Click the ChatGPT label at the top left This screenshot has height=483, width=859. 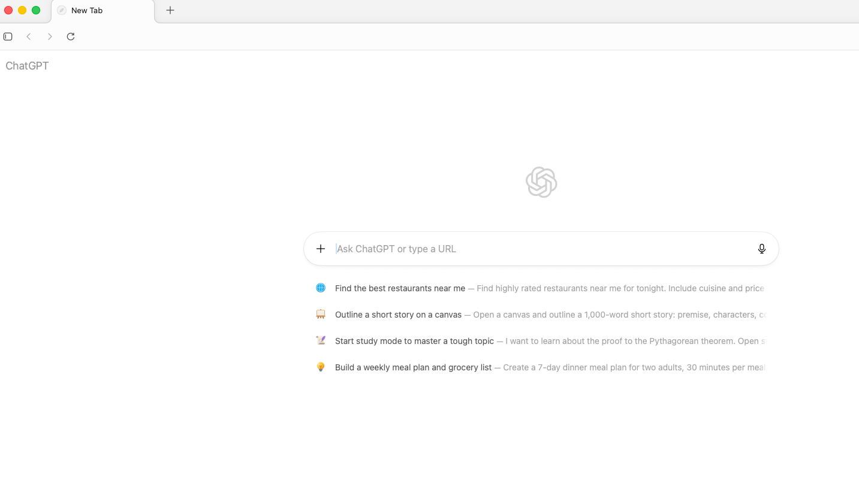pos(27,66)
